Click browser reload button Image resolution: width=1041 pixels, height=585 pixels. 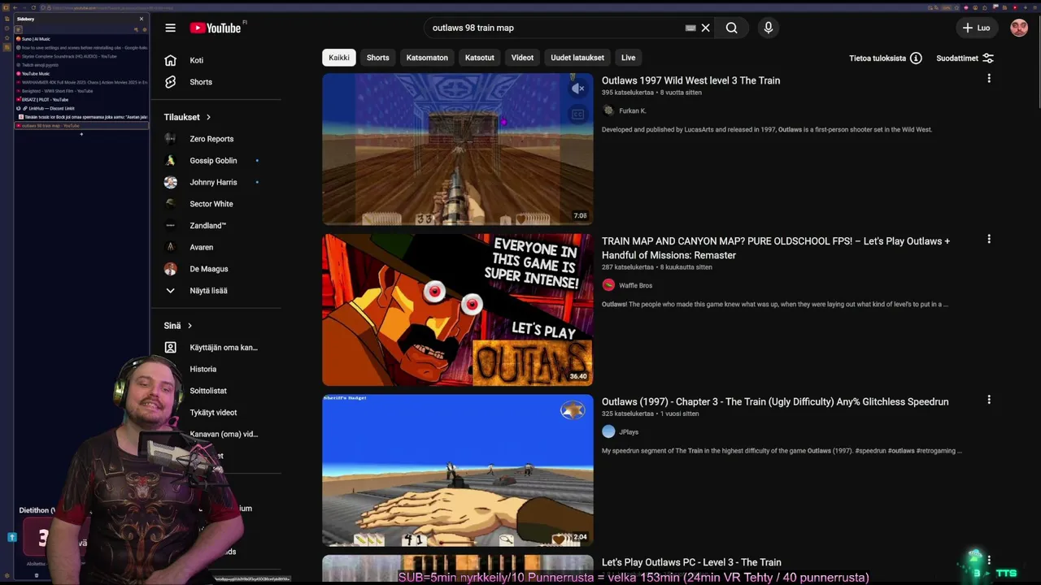tap(33, 7)
